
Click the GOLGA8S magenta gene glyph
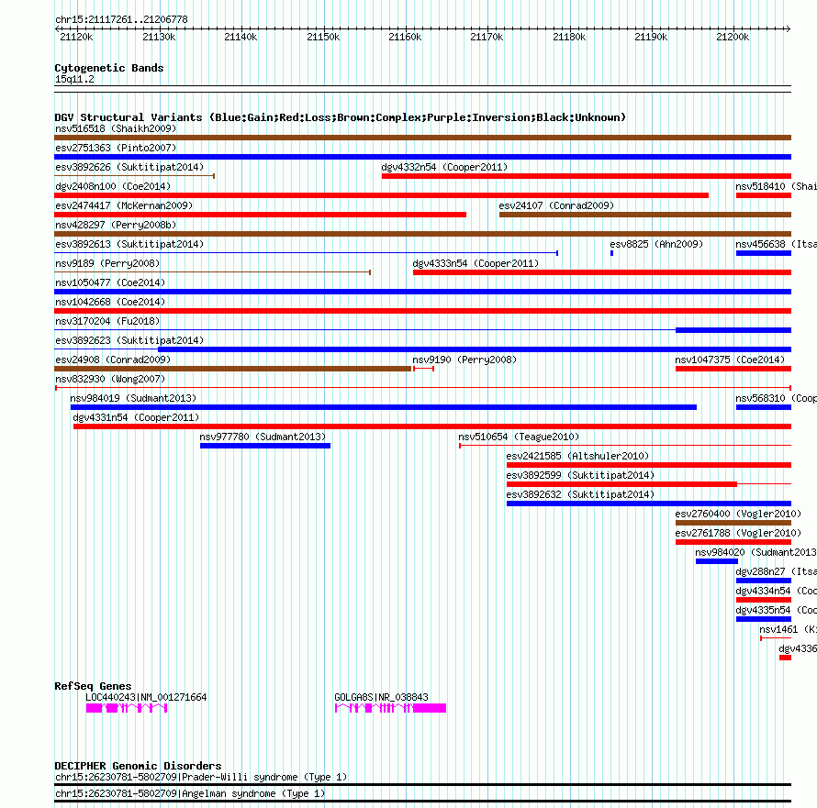[x=390, y=708]
